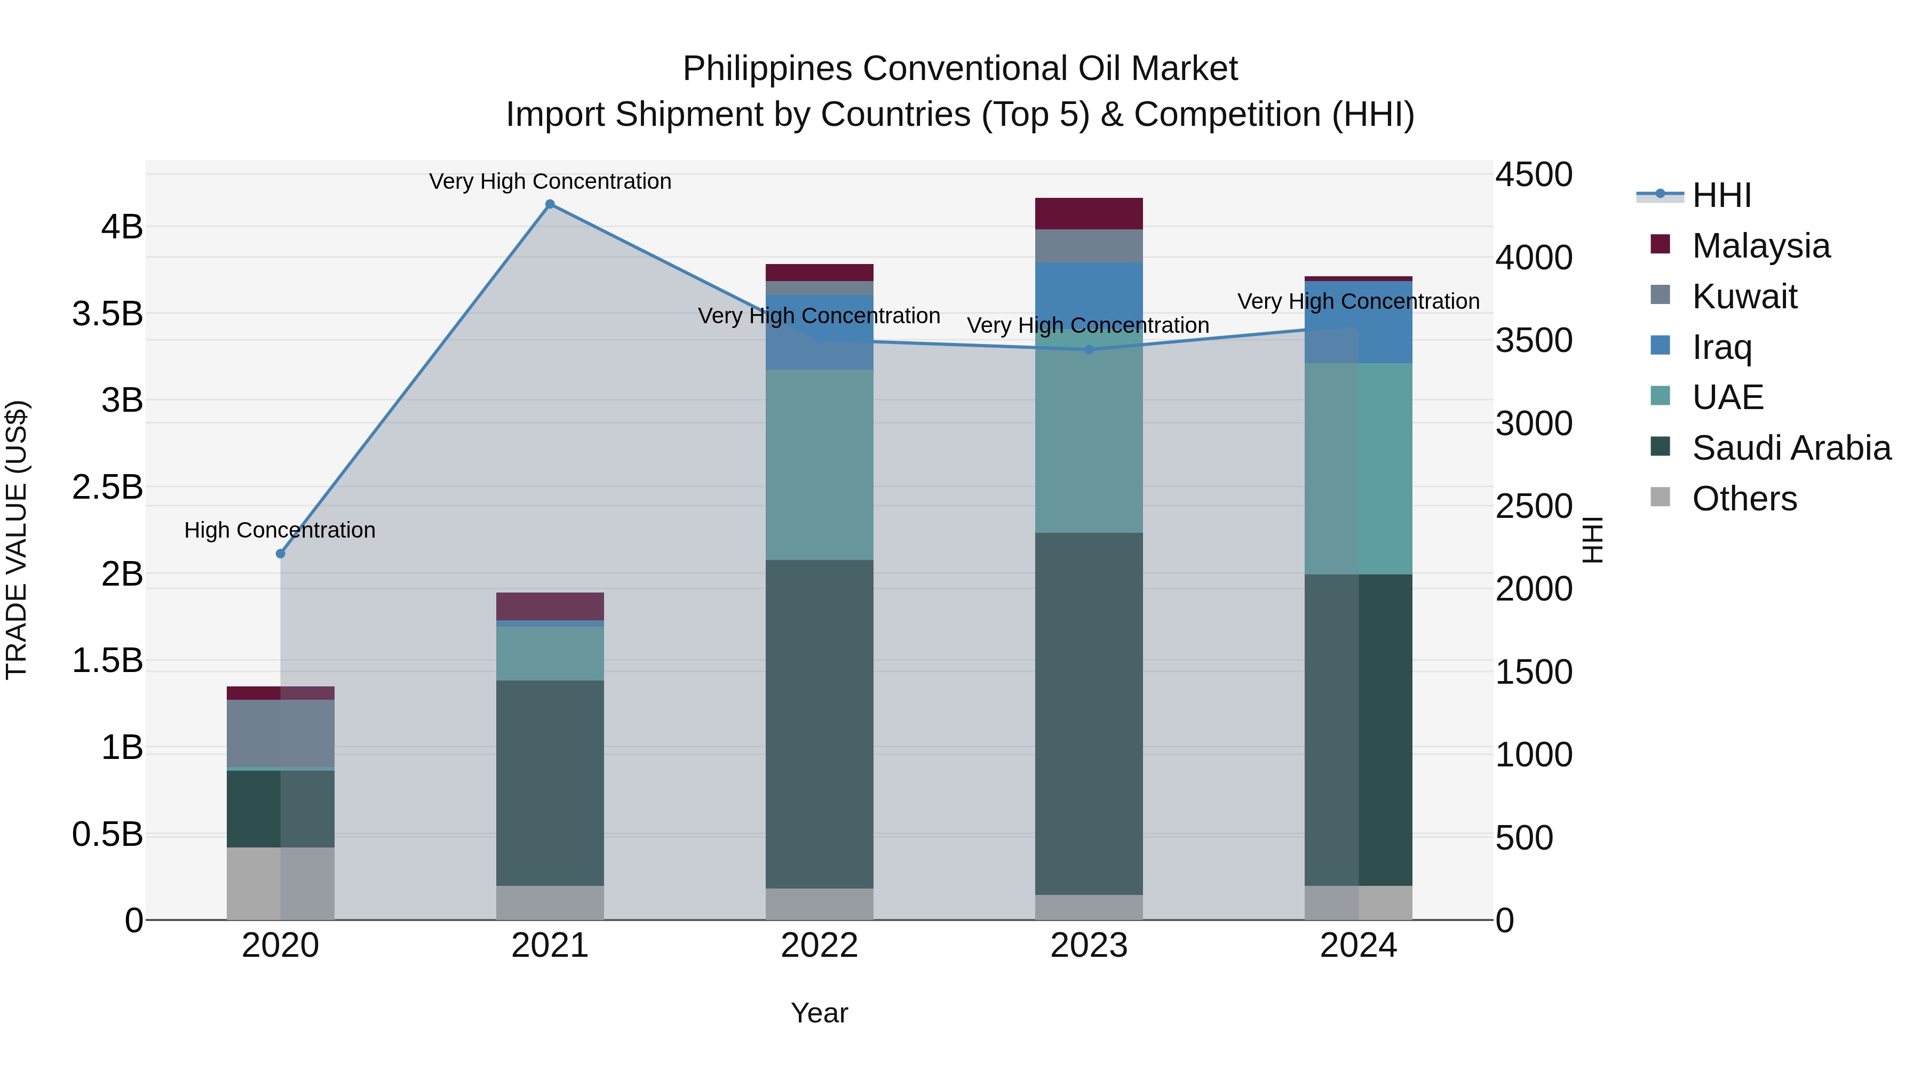Select the Malaysia segment of 2021 bar
Image resolution: width=1921 pixels, height=1080 pixels.
click(550, 607)
